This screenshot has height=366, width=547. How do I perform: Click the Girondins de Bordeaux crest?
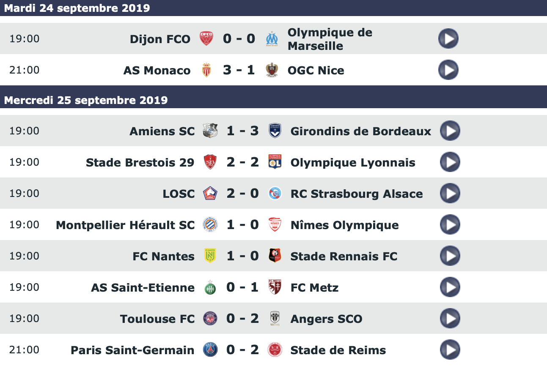coord(275,131)
